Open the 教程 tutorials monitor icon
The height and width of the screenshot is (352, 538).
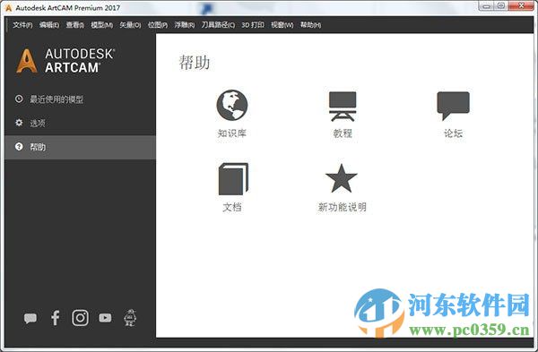tap(343, 107)
